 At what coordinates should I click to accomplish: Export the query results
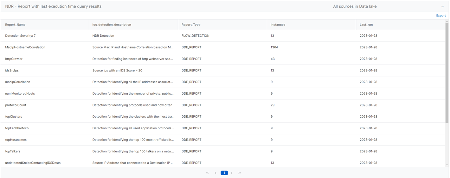[x=441, y=15]
